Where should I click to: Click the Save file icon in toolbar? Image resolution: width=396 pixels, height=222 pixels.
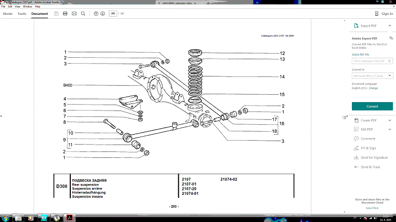click(x=56, y=14)
